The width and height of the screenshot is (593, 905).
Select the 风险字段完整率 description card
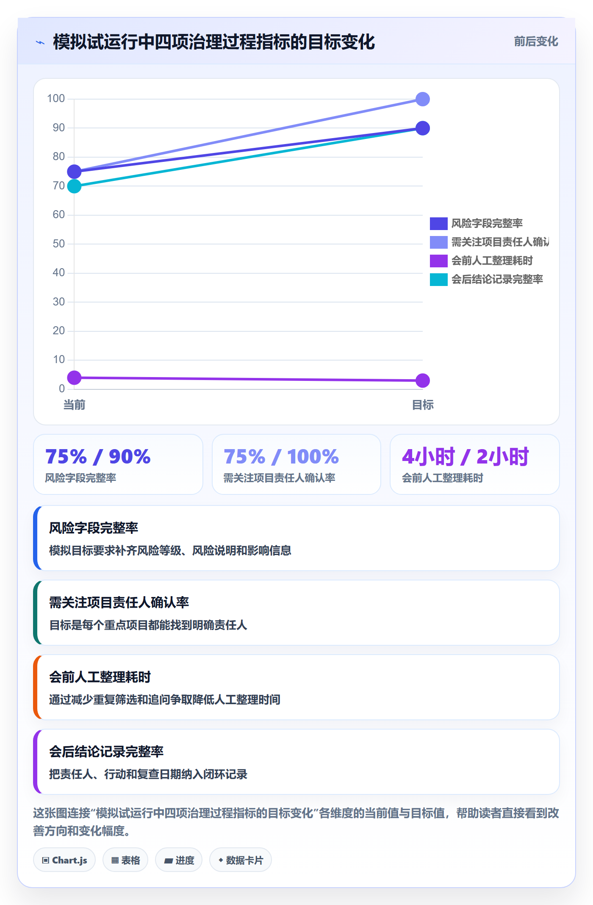tap(296, 538)
